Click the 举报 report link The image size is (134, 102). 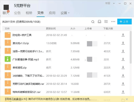[x=108, y=3]
